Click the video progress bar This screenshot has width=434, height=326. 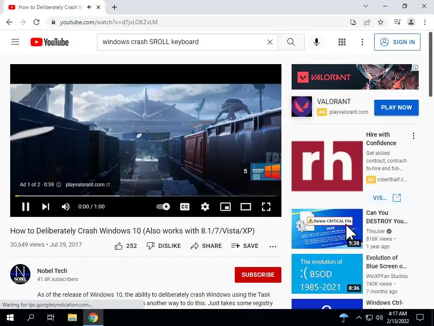point(146,196)
